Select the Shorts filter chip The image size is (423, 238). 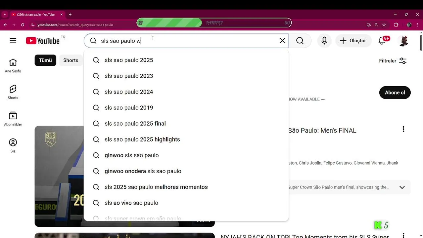point(71,60)
